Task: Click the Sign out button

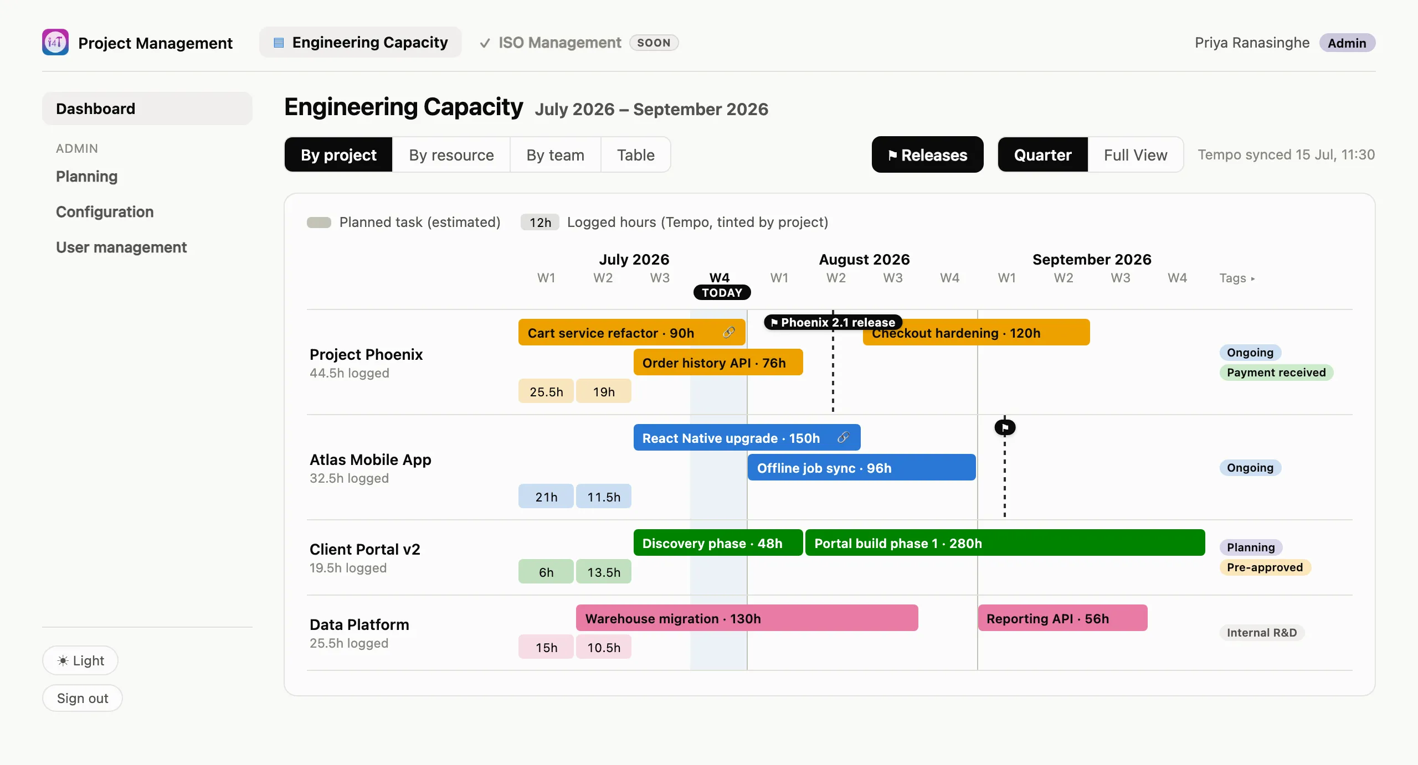Action: click(x=83, y=698)
